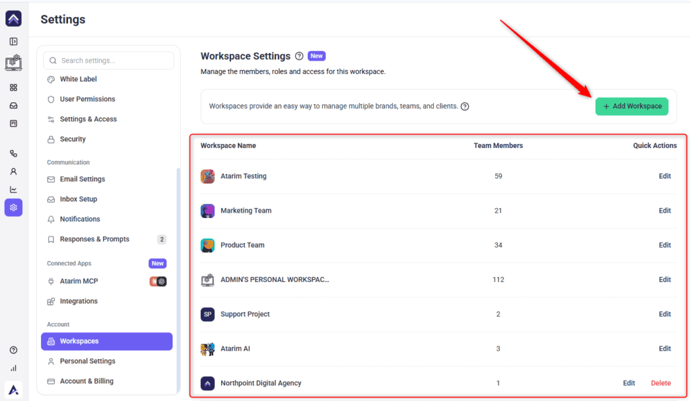Screen dimensions: 690x401
Task: Click the bar chart icon near rail bottom
Action: coord(13,368)
